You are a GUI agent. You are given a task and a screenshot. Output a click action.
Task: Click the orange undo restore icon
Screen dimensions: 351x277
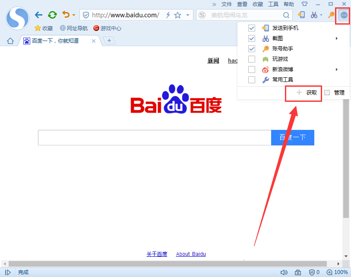[x=66, y=15]
